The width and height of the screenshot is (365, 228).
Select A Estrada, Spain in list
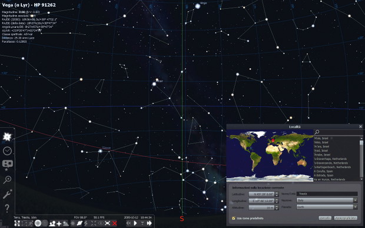324,176
